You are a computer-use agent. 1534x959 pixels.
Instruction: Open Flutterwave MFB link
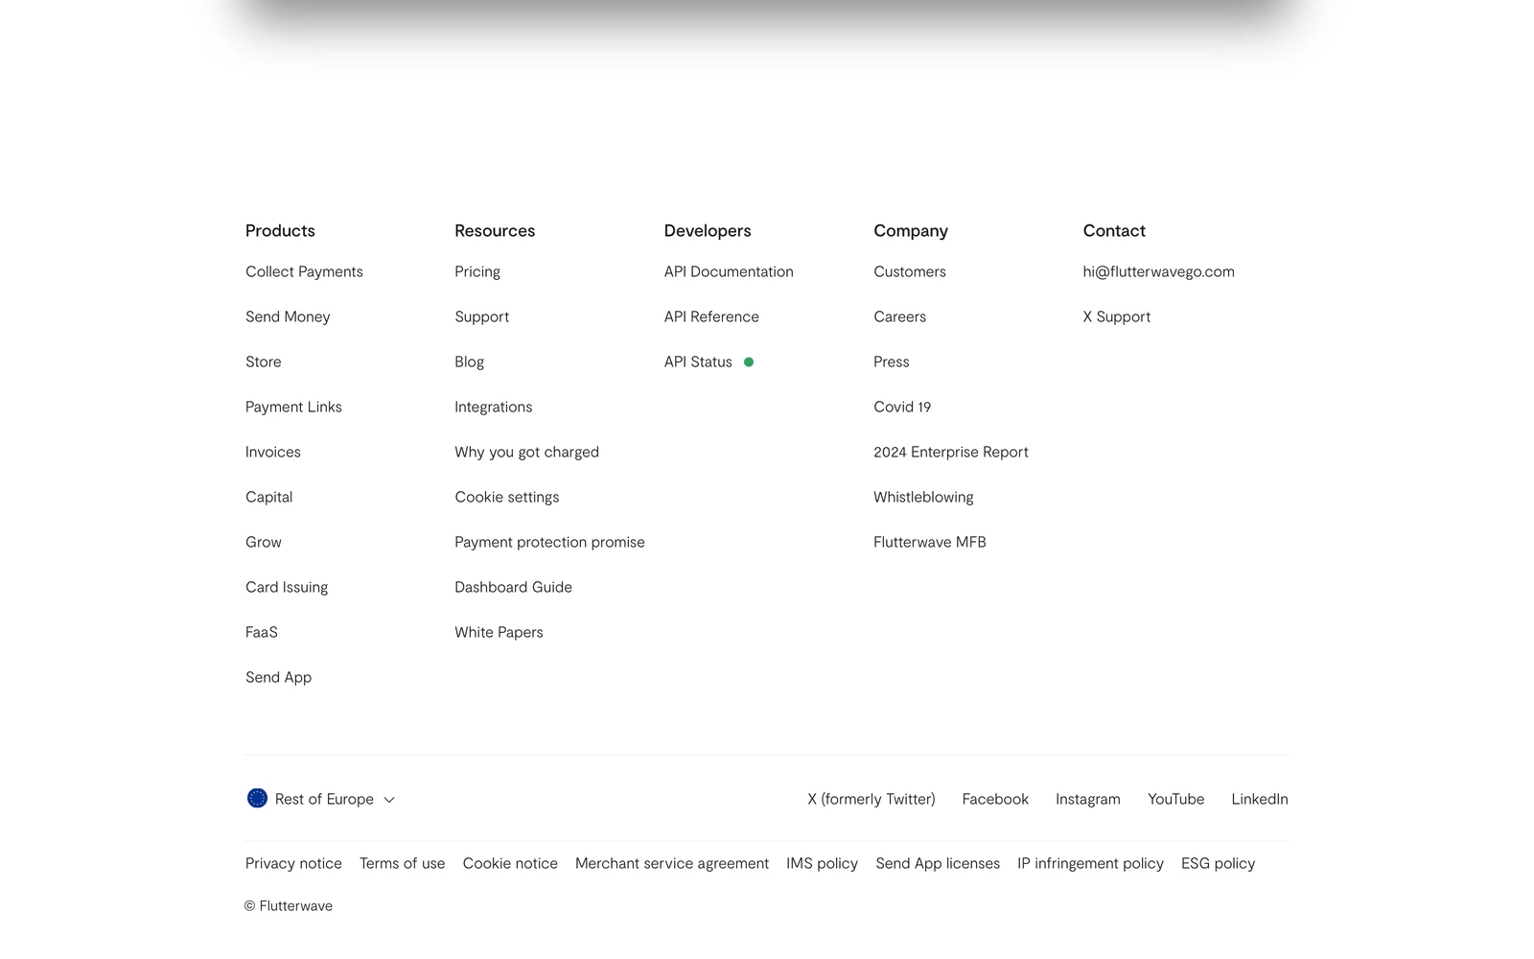coord(930,542)
